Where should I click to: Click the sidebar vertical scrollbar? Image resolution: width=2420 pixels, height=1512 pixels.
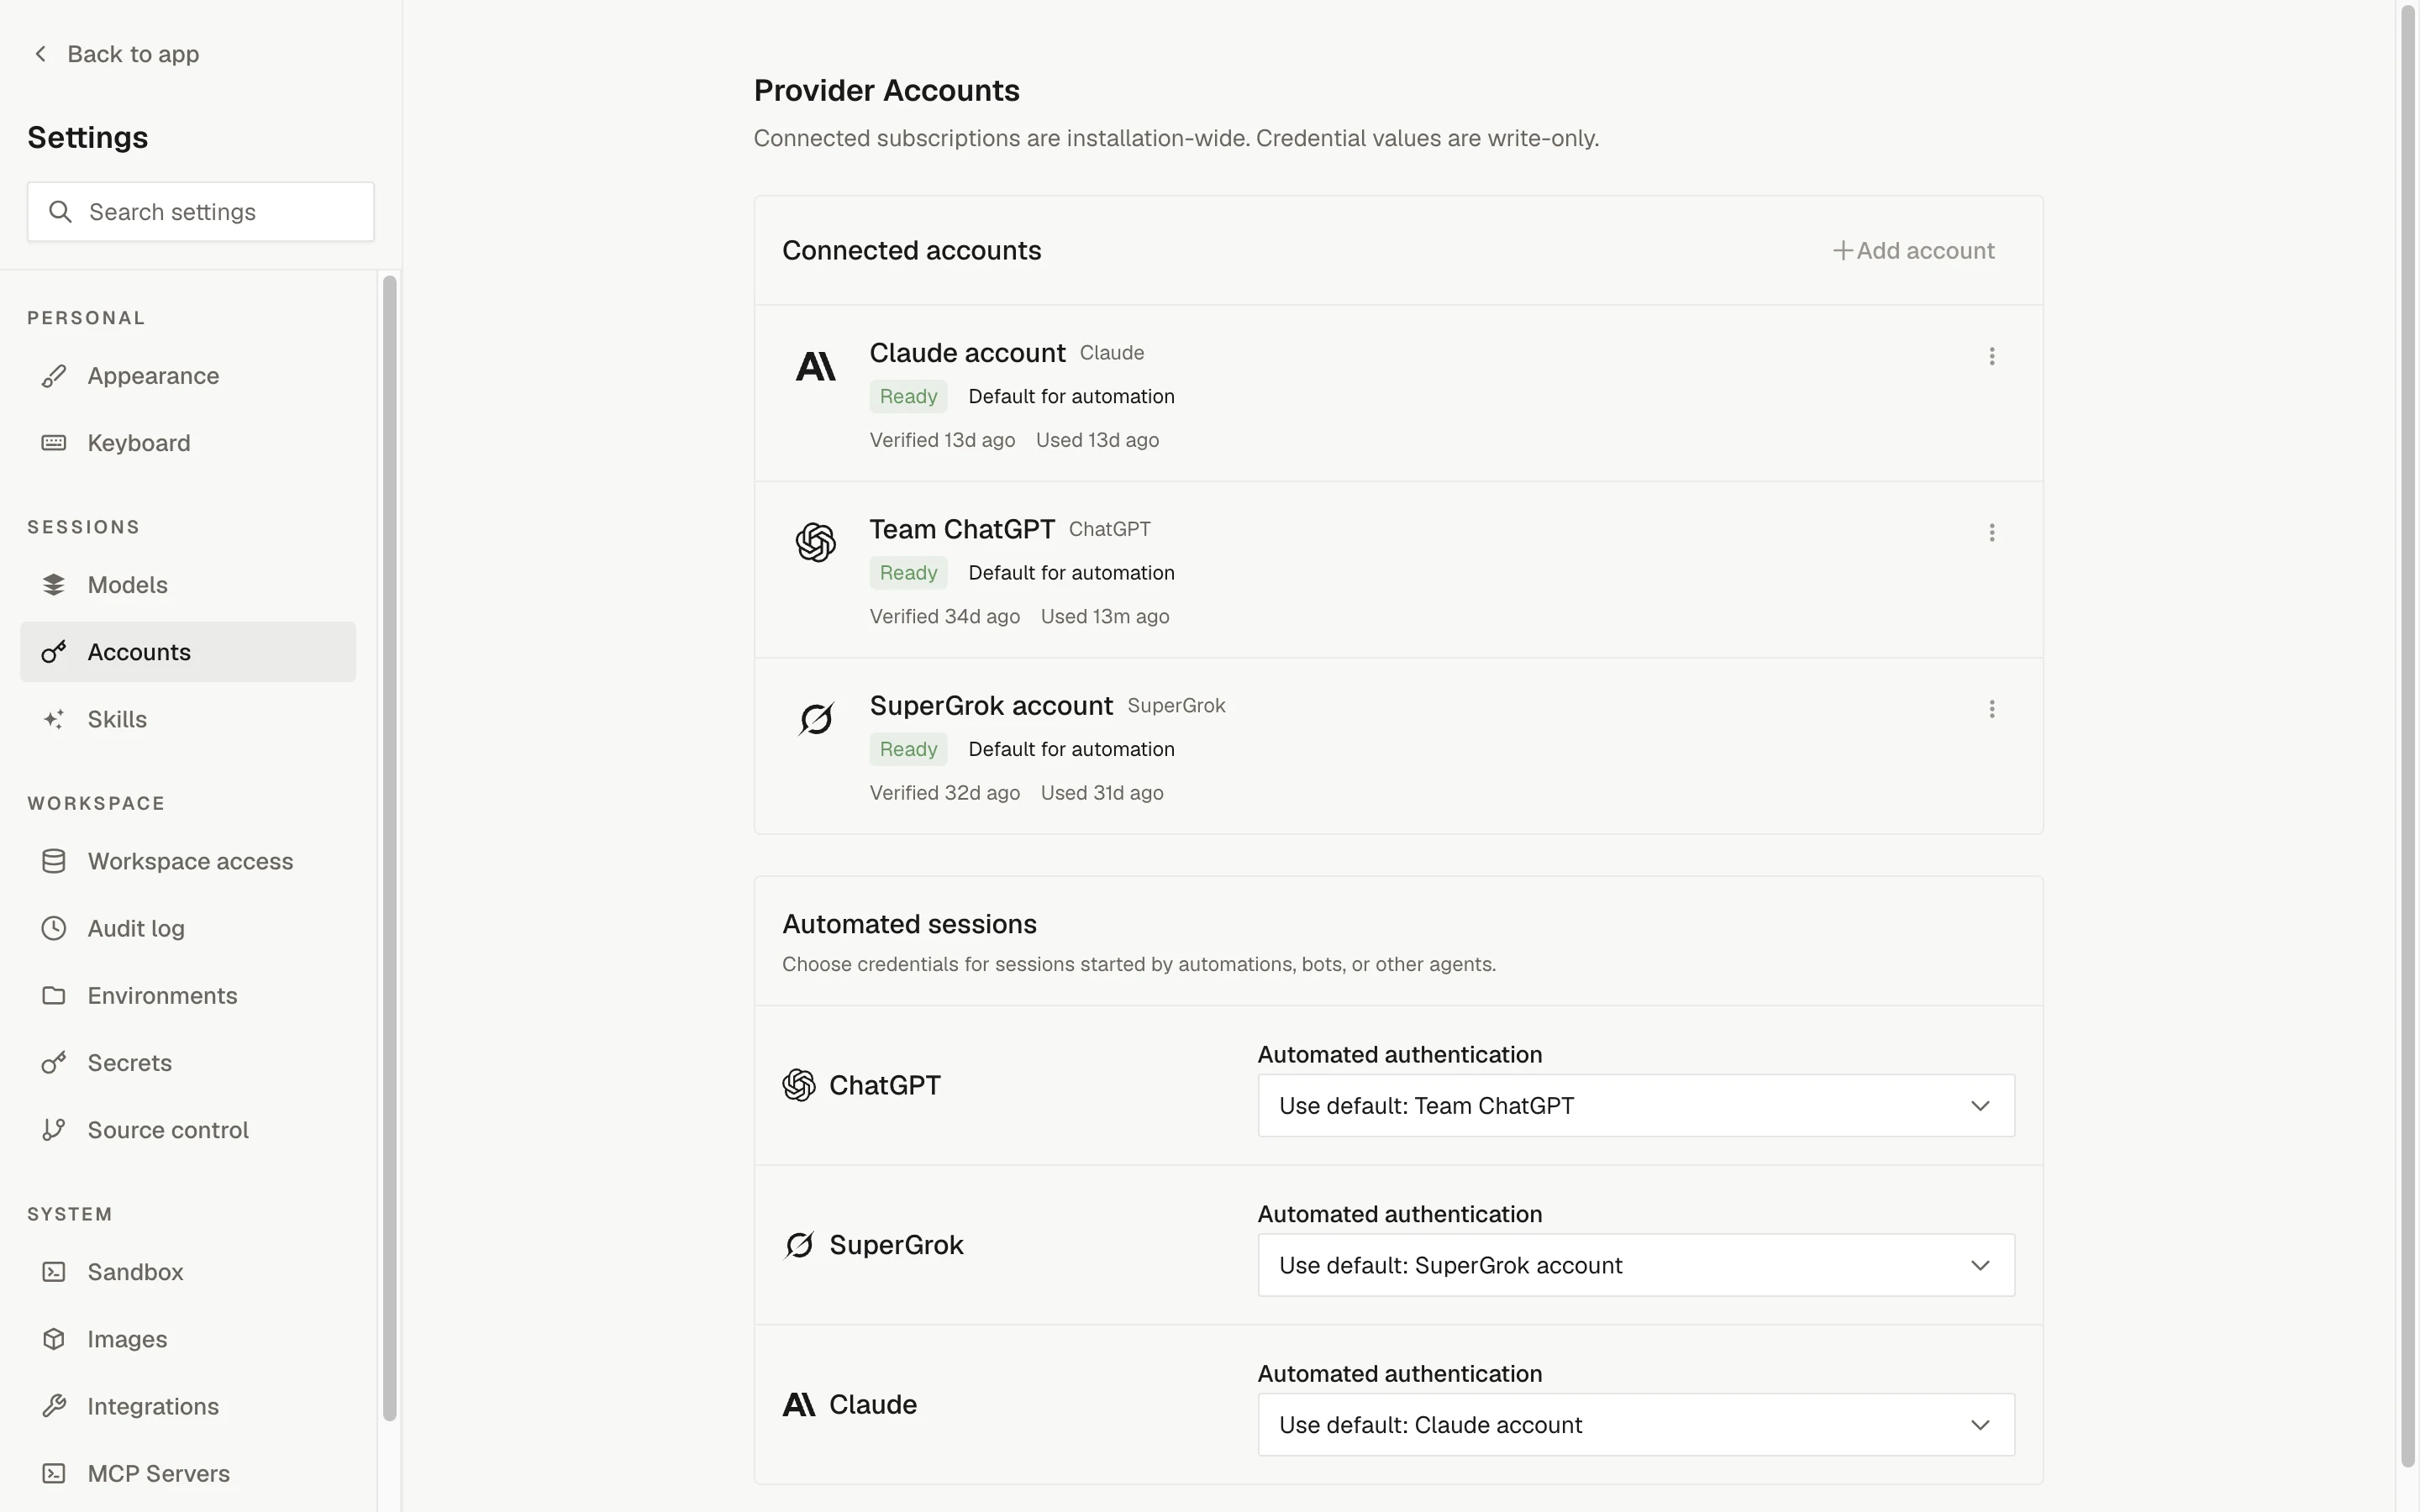[390, 848]
